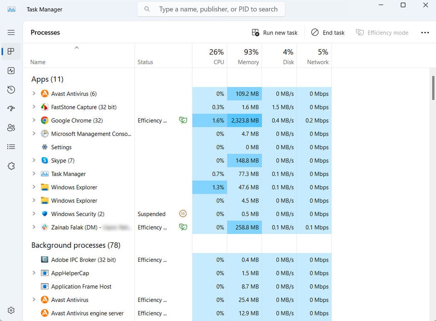Expand the Skype process group
The height and width of the screenshot is (321, 436).
coord(34,160)
